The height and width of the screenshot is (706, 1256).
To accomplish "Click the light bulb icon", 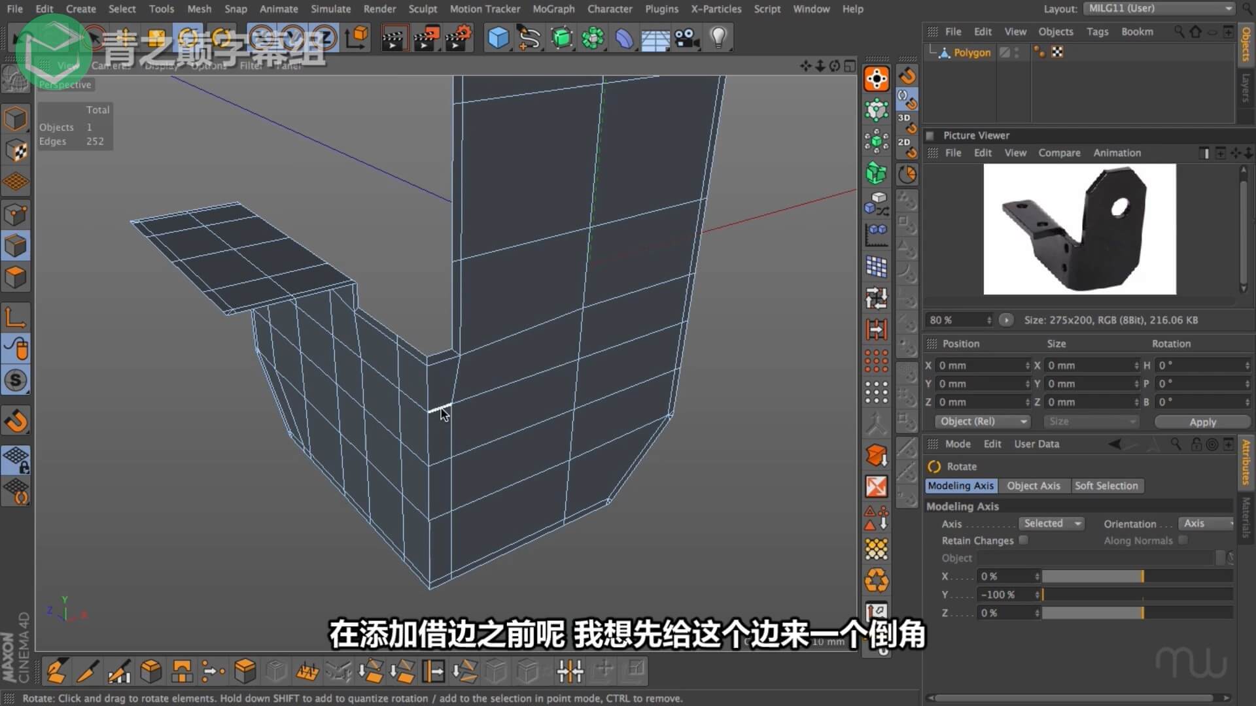I will coord(718,38).
